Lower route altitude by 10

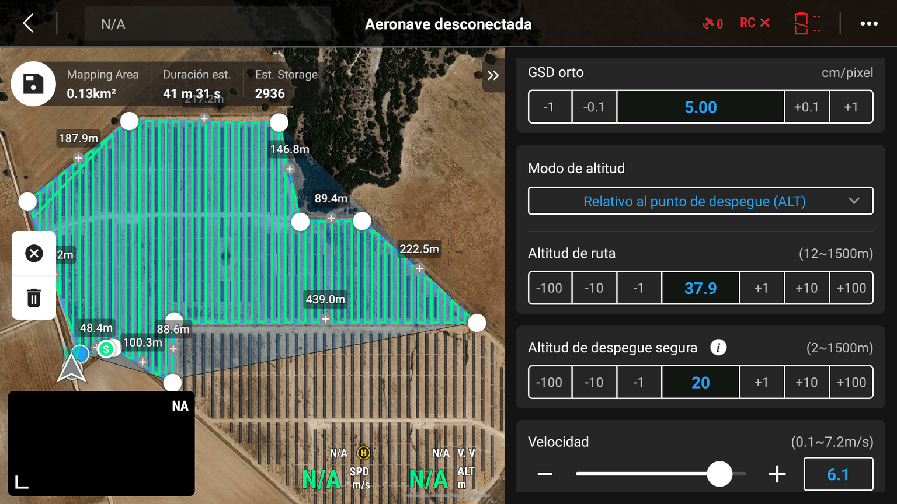pos(594,288)
